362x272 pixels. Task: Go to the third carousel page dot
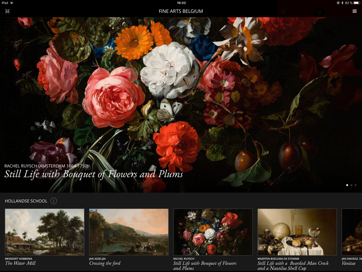355,185
